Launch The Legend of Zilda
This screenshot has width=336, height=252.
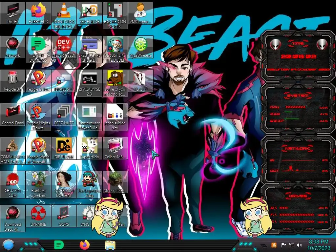[x=89, y=185]
